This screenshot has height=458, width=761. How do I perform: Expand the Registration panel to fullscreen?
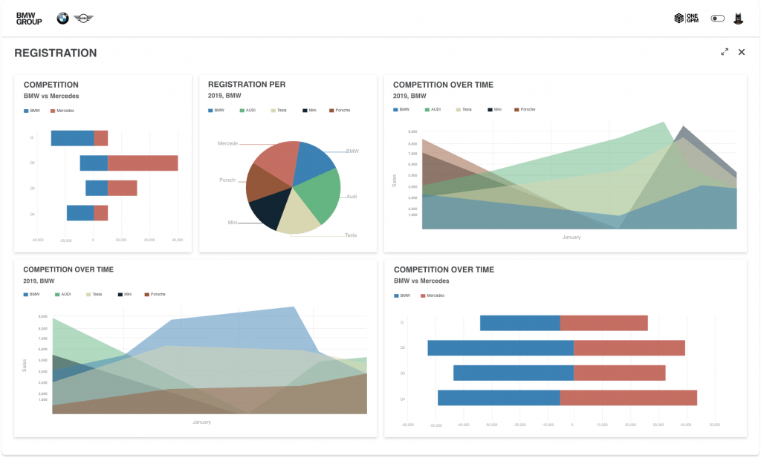[725, 52]
